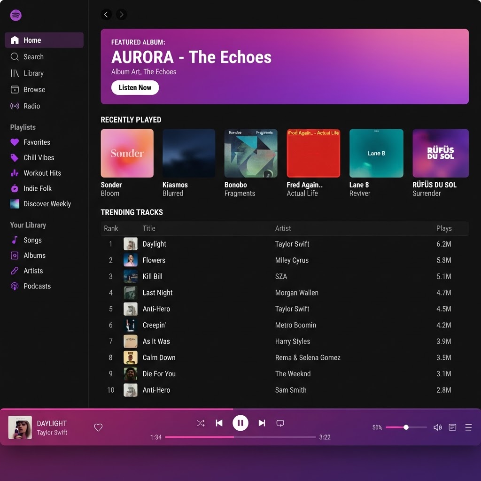Pause the current song

pos(240,423)
